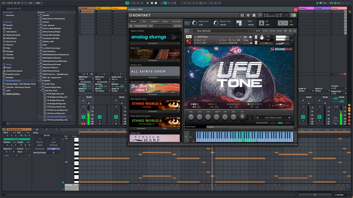Toggle the master Solo cue button
Screen dimensions: 353x198
pyautogui.click(x=335, y=118)
